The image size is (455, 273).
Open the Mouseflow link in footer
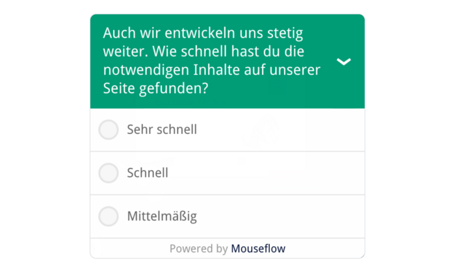pyautogui.click(x=258, y=248)
